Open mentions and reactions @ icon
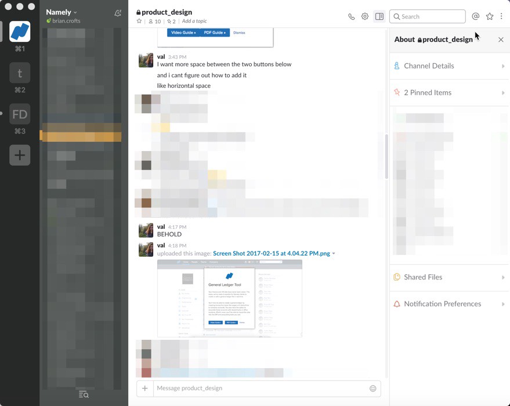510x406 pixels. 476,16
